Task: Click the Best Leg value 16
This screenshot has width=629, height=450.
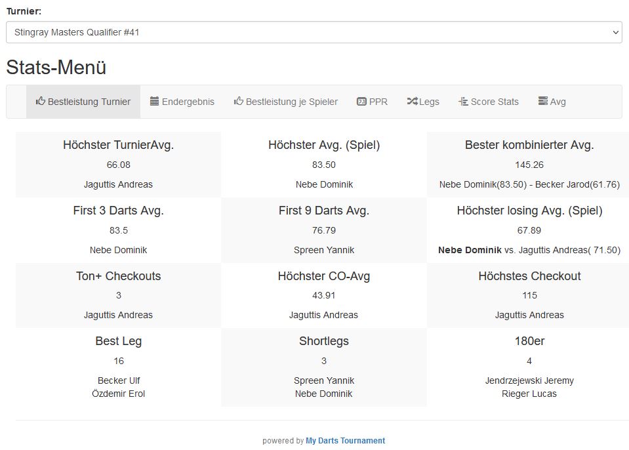Action: pos(118,361)
